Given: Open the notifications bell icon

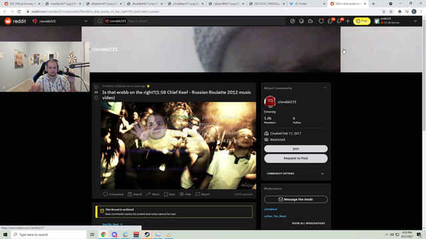Looking at the screenshot, I should click(x=339, y=21).
